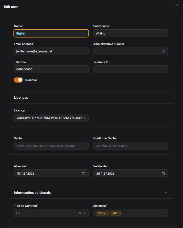Focus the Sobrenome field

point(131,33)
